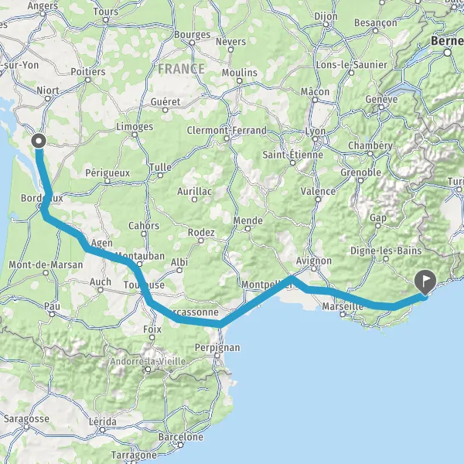The image size is (464, 464).
Task: Click the destination flag marker
Action: coord(425,282)
